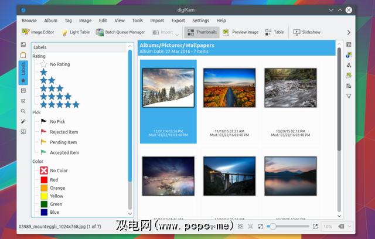
Task: Switch to Thumbnails view
Action: pyautogui.click(x=201, y=32)
